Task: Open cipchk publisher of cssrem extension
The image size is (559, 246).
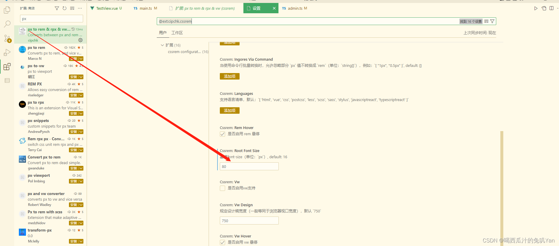Action: tap(33, 40)
